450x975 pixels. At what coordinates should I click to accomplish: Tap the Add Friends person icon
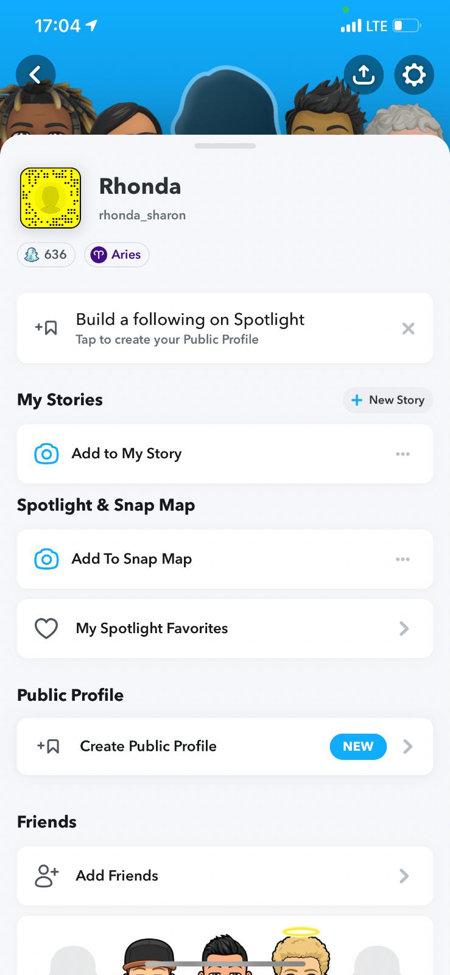[46, 876]
